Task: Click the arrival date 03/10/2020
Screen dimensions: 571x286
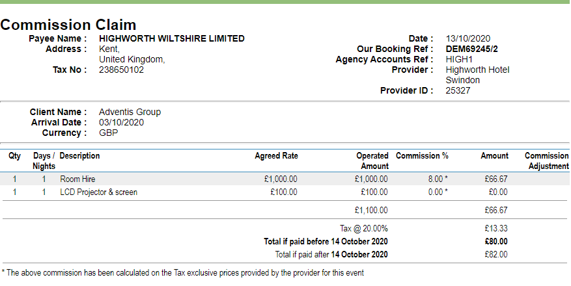Action: click(x=121, y=122)
